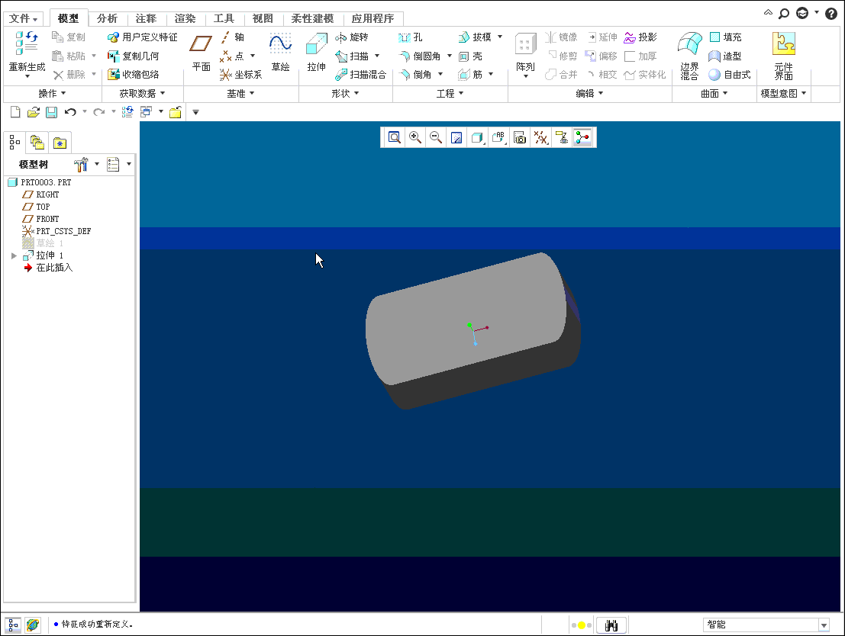Click the save file disk icon
Screen dimensions: 845x636
tap(51, 112)
